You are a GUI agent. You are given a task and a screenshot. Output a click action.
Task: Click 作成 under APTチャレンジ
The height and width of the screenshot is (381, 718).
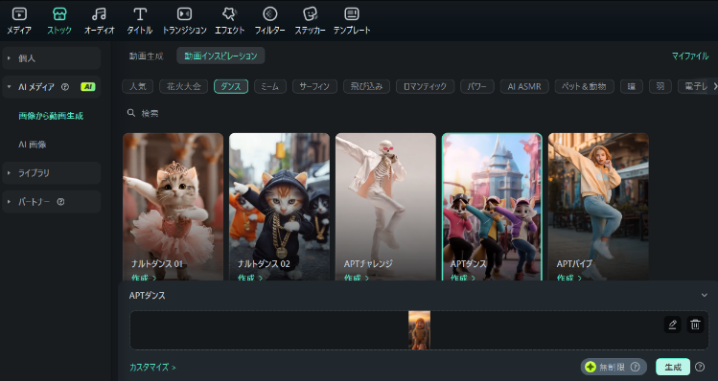point(356,278)
